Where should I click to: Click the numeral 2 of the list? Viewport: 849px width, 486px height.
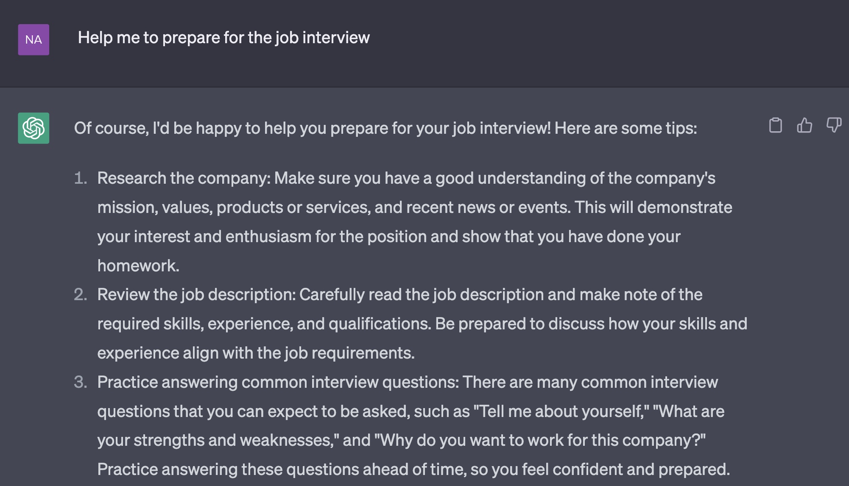80,295
